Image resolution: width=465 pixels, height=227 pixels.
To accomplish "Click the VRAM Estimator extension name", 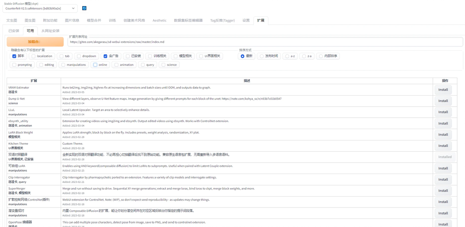I will [19, 88].
